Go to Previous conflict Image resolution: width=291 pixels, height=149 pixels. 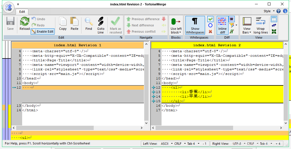coord(141,32)
